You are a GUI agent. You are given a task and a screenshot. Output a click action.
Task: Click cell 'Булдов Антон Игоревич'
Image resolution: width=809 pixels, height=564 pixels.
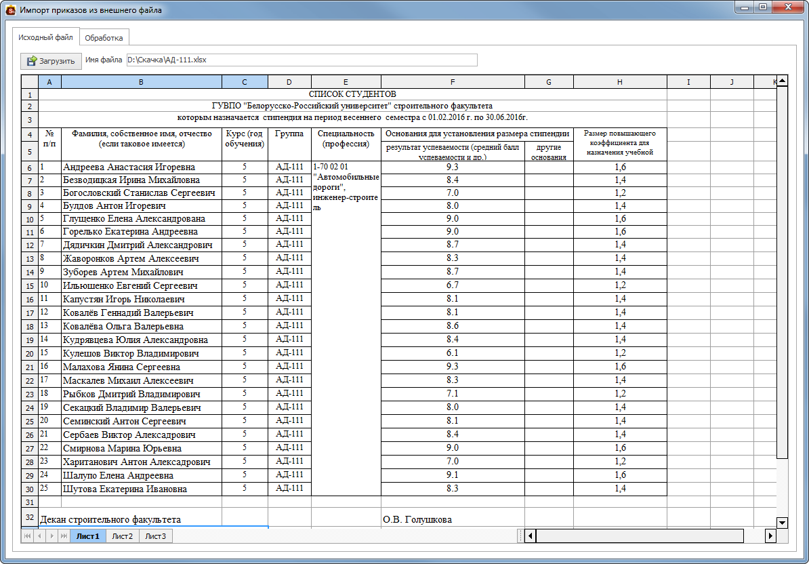[142, 206]
